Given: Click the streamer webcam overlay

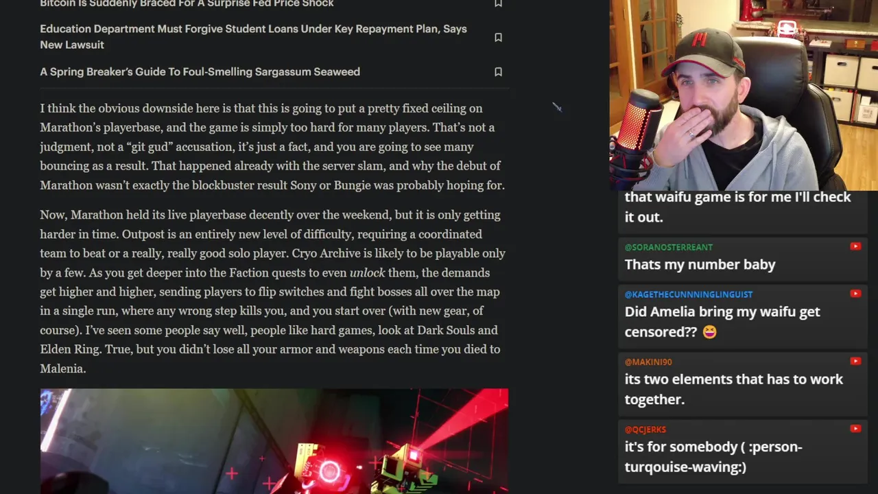Looking at the screenshot, I should (744, 95).
